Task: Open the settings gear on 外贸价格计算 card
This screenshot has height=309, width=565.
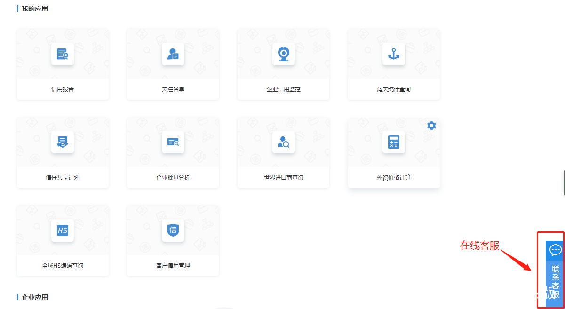Action: pyautogui.click(x=431, y=125)
